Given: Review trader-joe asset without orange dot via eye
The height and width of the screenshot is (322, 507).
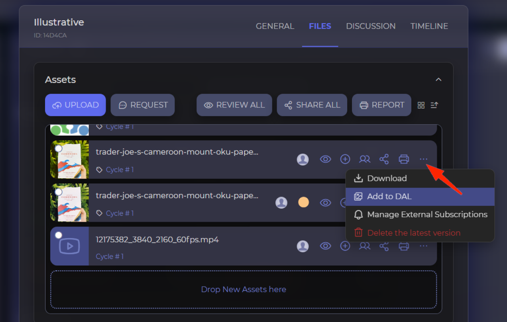Looking at the screenshot, I should pos(326,160).
